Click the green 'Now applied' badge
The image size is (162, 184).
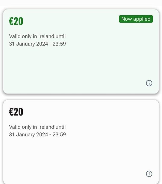pyautogui.click(x=136, y=19)
